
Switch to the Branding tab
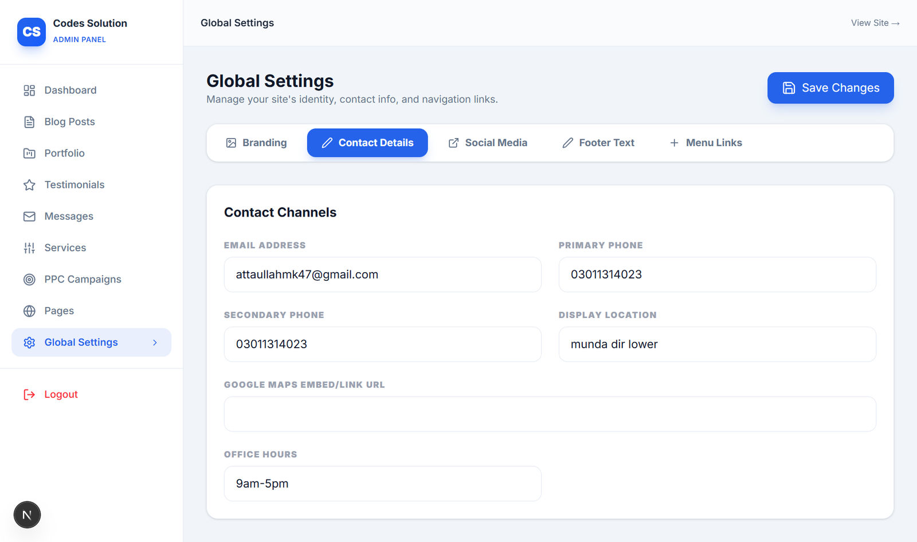256,143
